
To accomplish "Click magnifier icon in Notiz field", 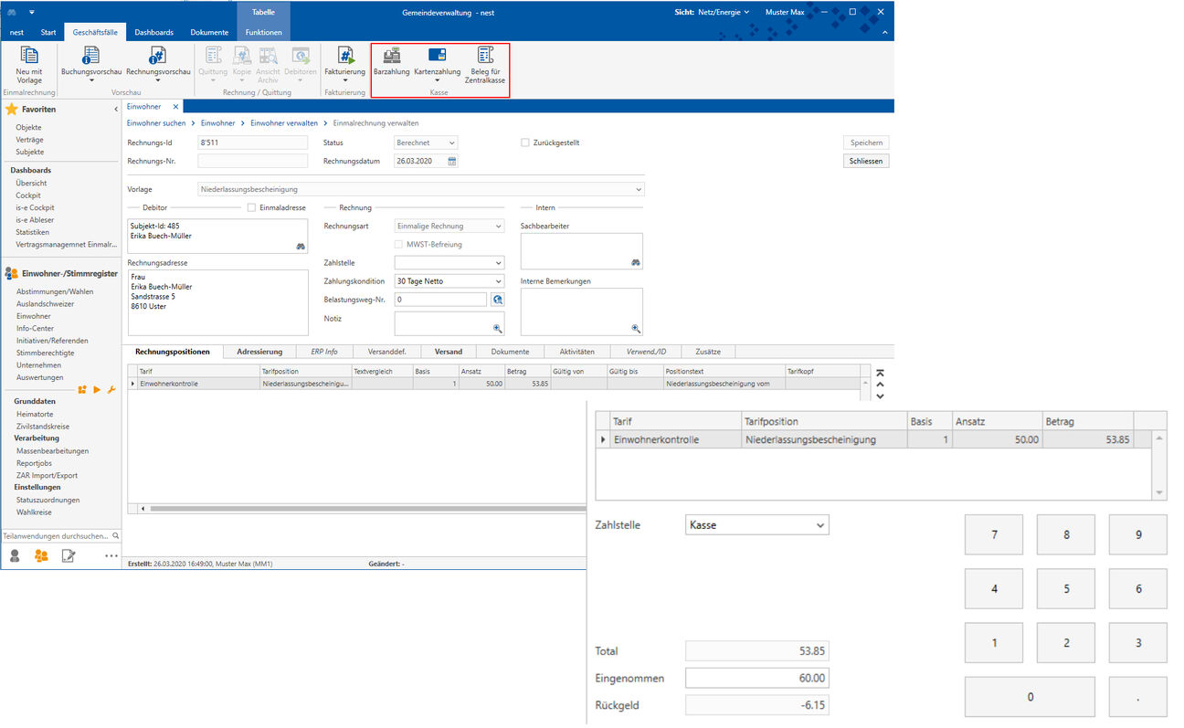I will coord(497,328).
